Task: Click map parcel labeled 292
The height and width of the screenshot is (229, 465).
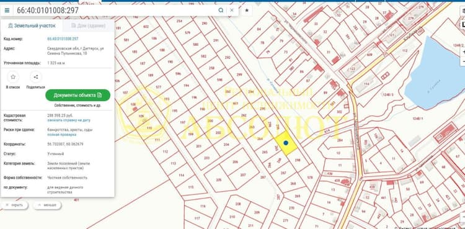Action: click(x=228, y=58)
